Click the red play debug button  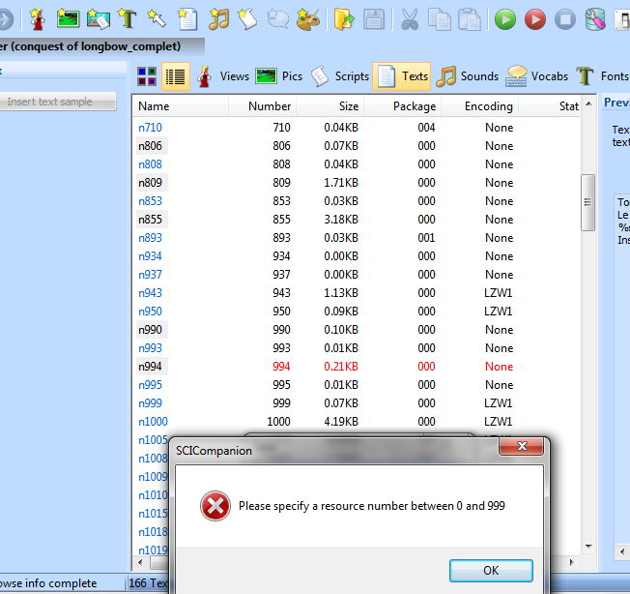click(535, 19)
